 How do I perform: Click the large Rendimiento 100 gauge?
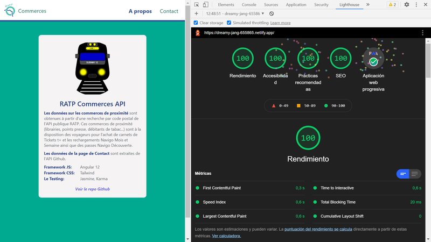(308, 138)
